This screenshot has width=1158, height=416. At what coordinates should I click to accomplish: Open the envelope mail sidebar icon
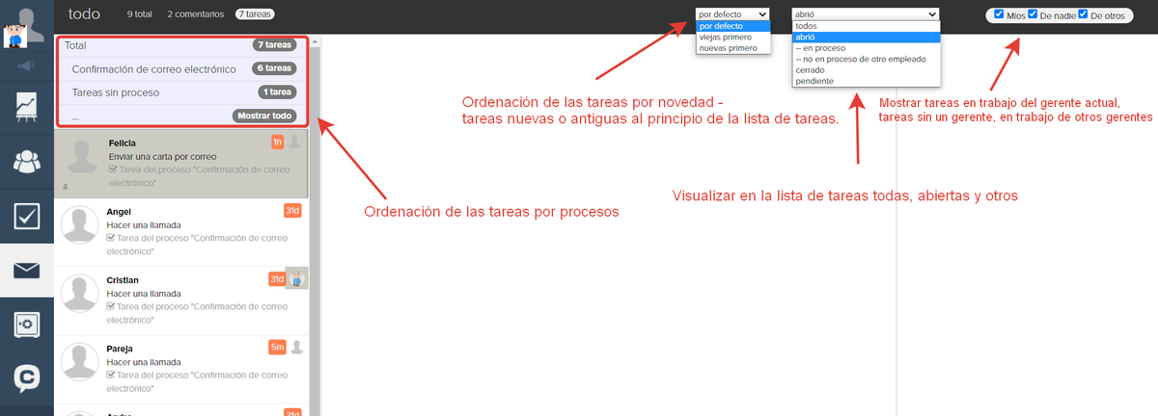click(26, 271)
